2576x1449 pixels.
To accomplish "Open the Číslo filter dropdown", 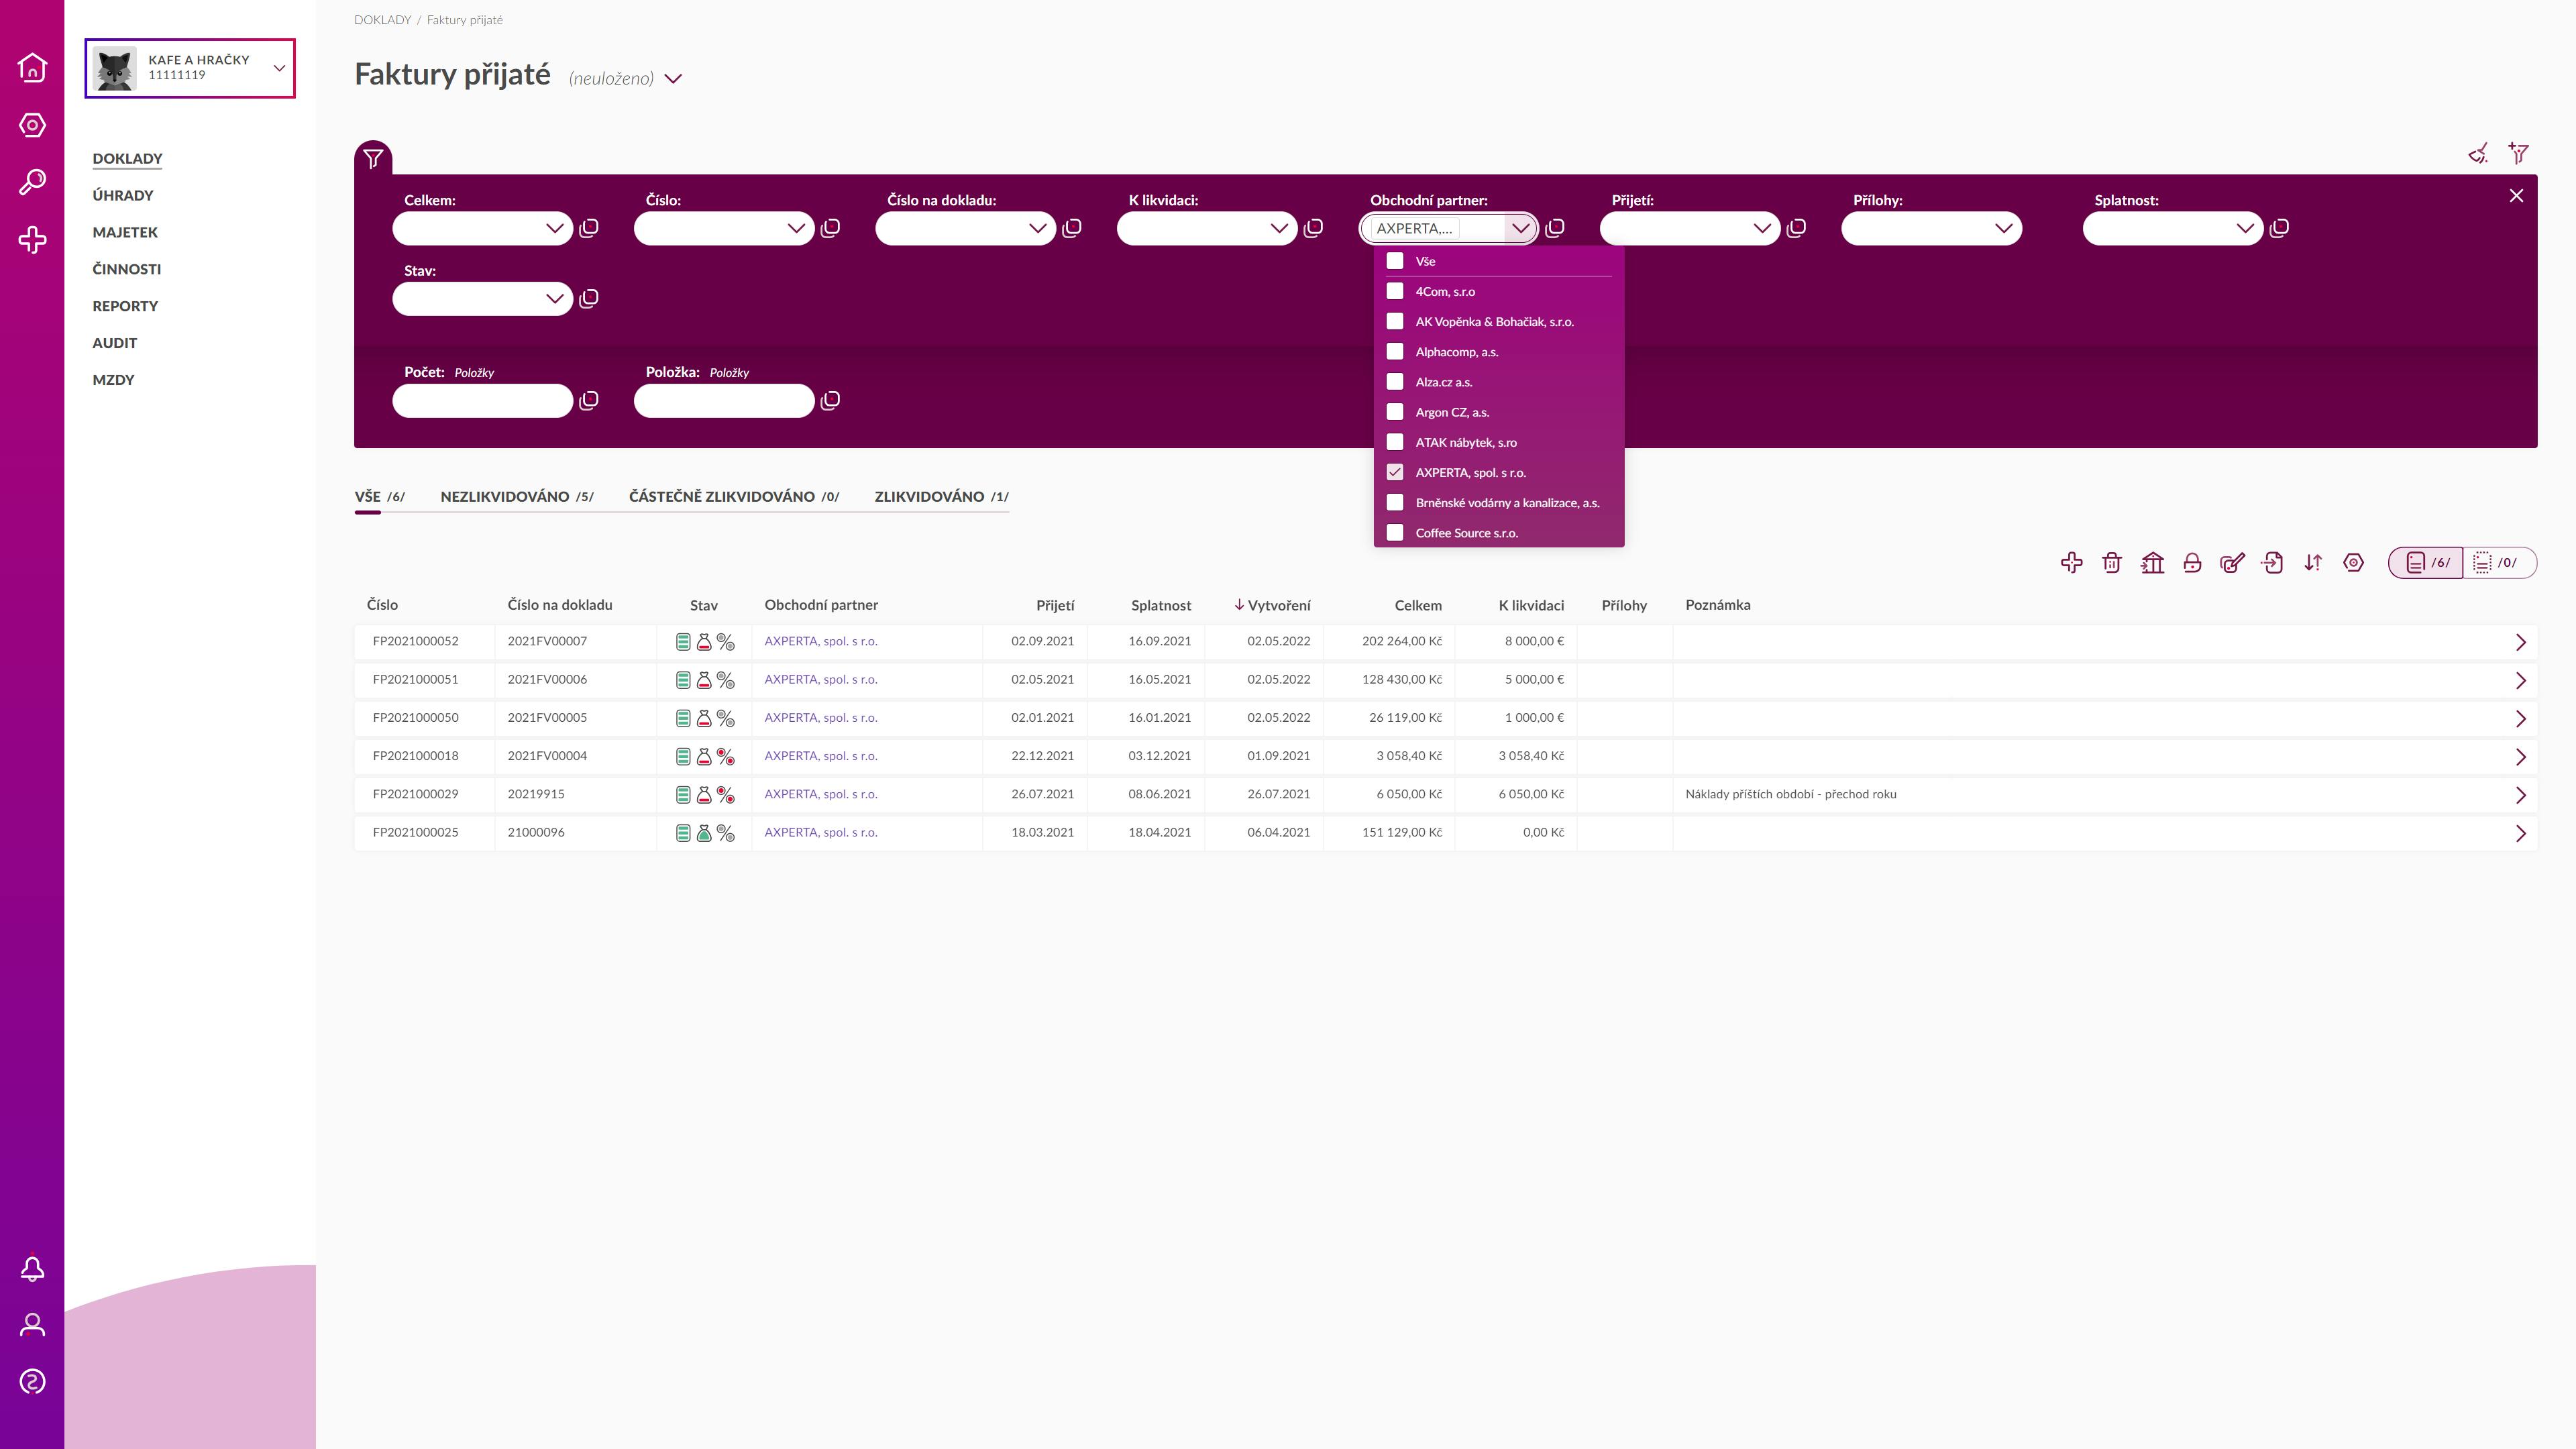I will (796, 228).
